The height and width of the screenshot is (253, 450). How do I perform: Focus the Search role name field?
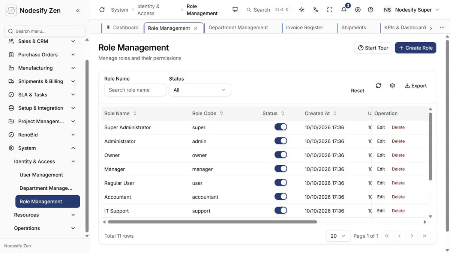click(x=135, y=90)
